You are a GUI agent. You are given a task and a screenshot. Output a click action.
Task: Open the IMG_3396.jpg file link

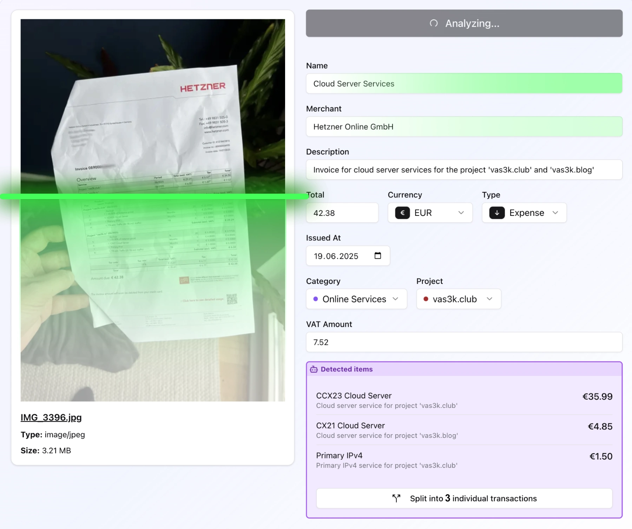[x=51, y=417]
